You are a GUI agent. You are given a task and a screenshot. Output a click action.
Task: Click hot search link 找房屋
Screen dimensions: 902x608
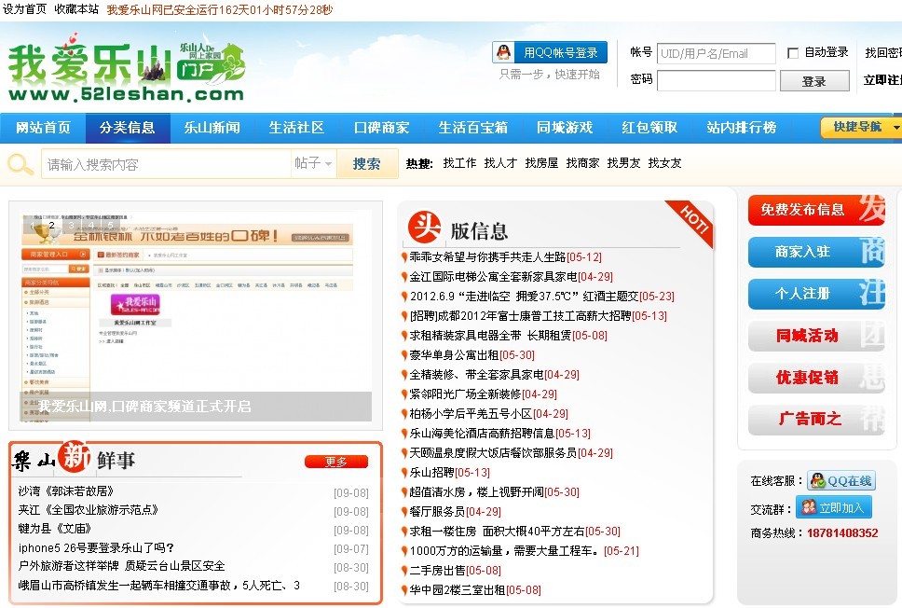(541, 163)
